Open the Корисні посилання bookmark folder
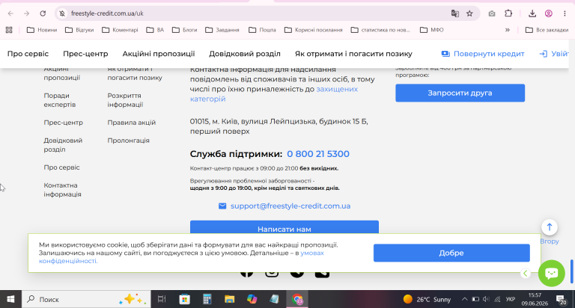The width and height of the screenshot is (575, 308). [x=314, y=30]
